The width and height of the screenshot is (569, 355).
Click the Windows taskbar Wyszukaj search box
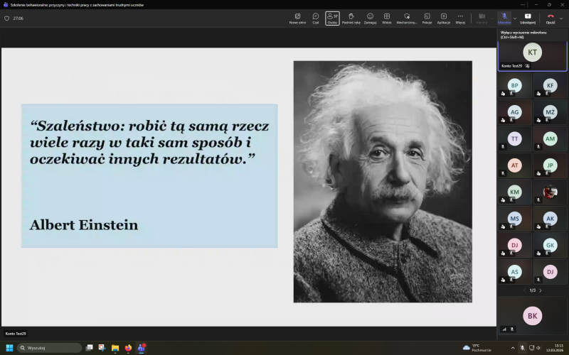point(50,348)
